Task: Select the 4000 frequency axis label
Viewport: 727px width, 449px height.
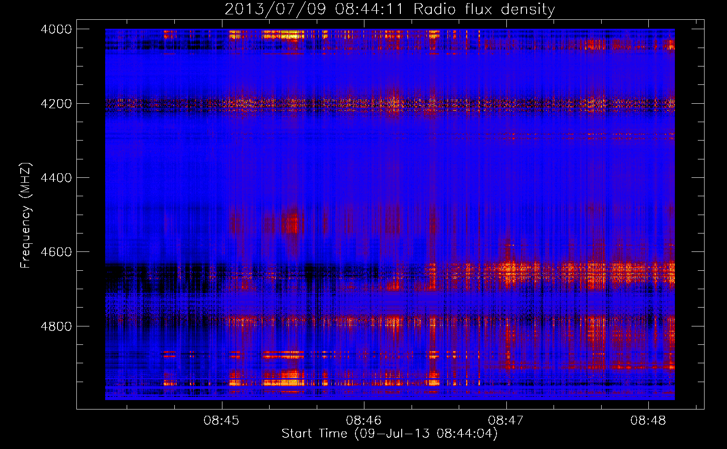Action: [56, 29]
